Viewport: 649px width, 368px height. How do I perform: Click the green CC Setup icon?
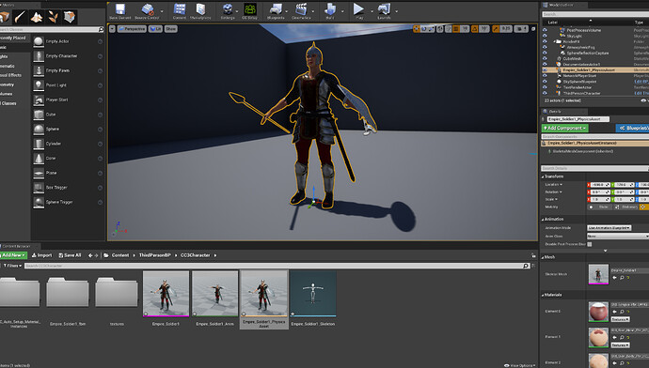click(249, 11)
